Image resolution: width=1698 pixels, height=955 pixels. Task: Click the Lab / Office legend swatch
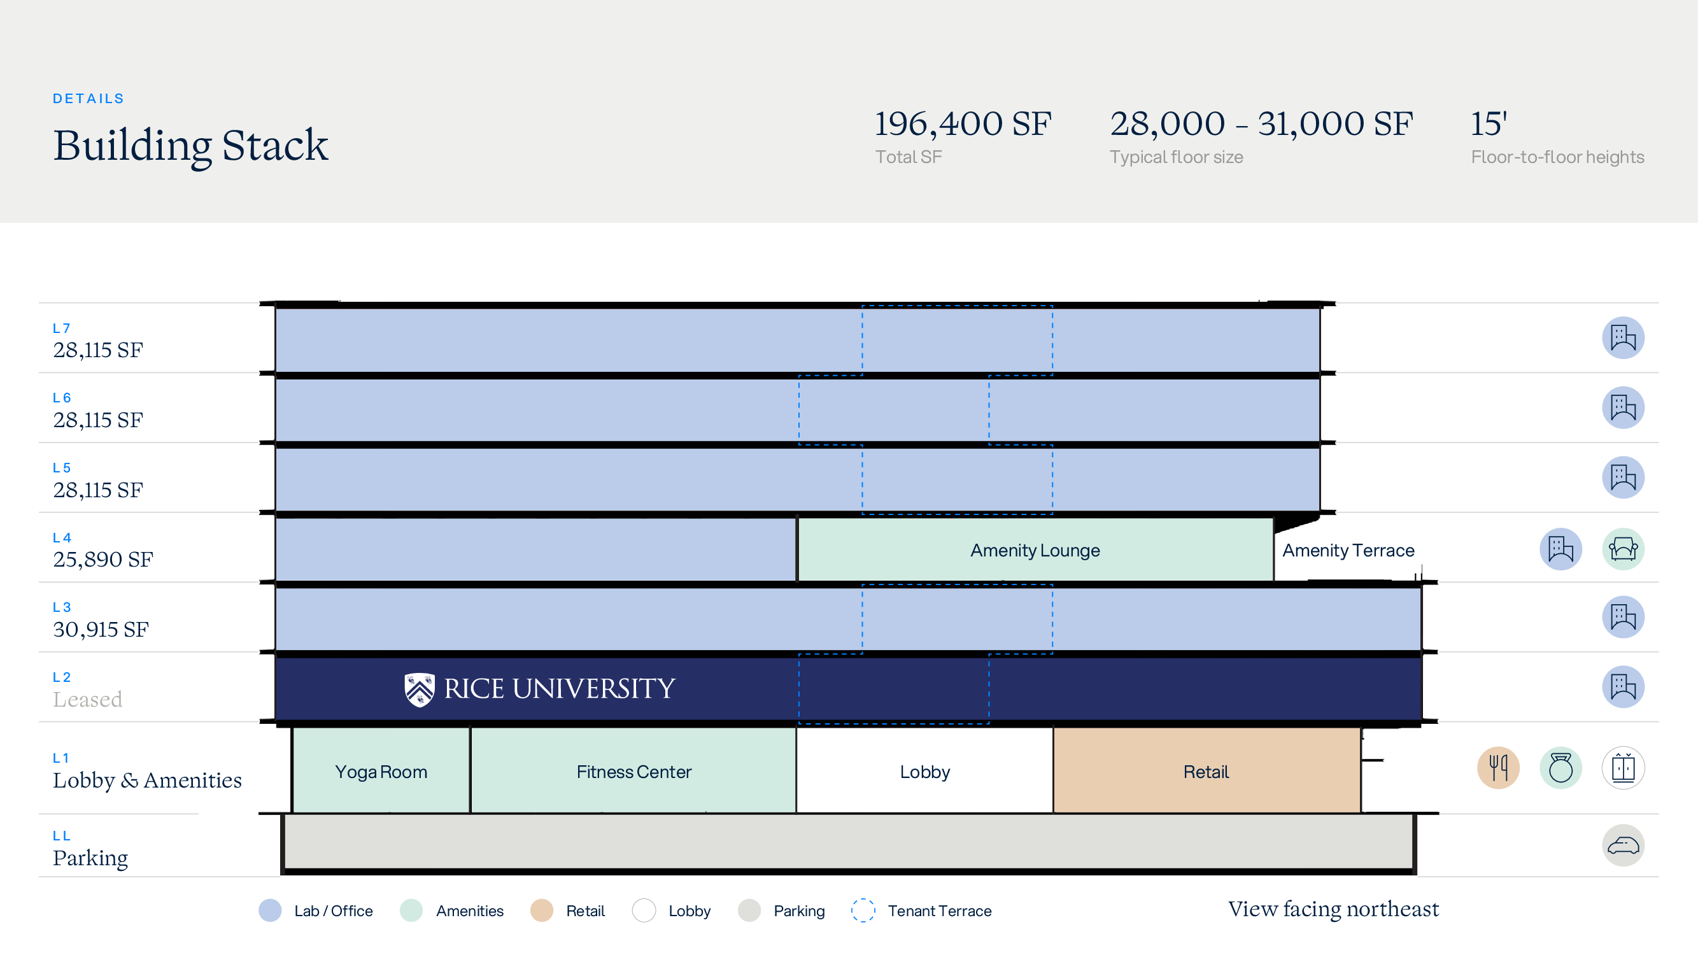point(270,910)
